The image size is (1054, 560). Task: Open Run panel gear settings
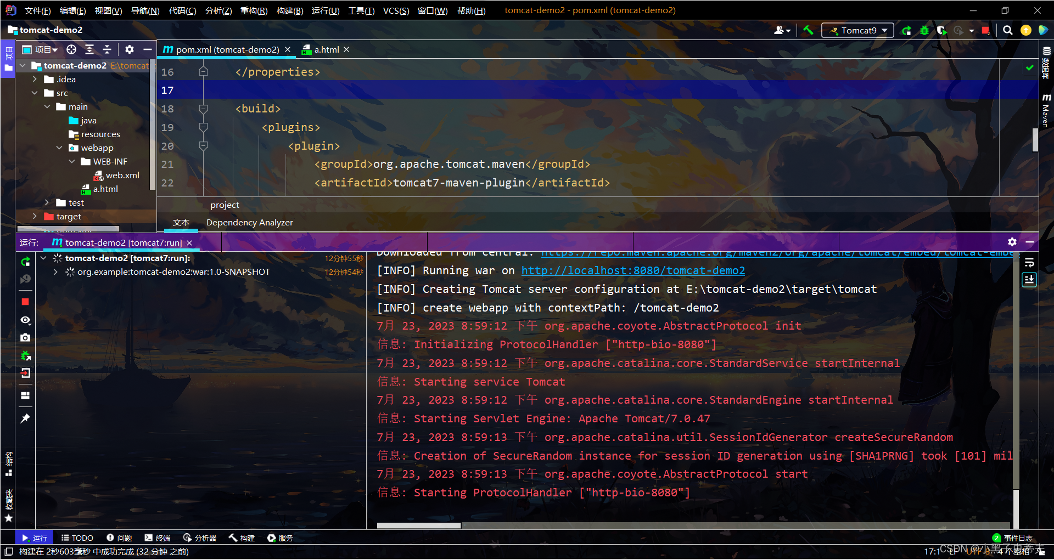coord(1012,242)
